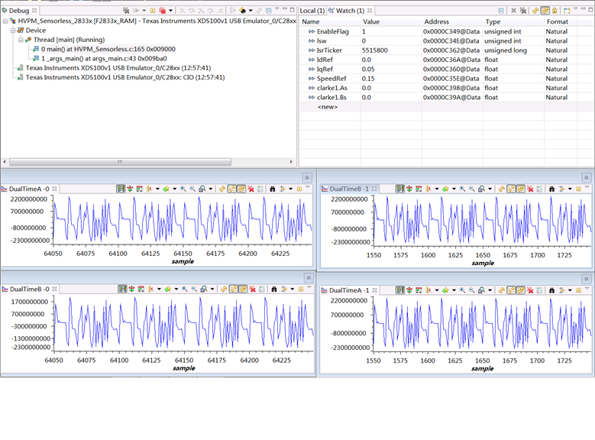The height and width of the screenshot is (440, 595).
Task: Select the DualTimeA -1 graph tab
Action: pos(349,290)
